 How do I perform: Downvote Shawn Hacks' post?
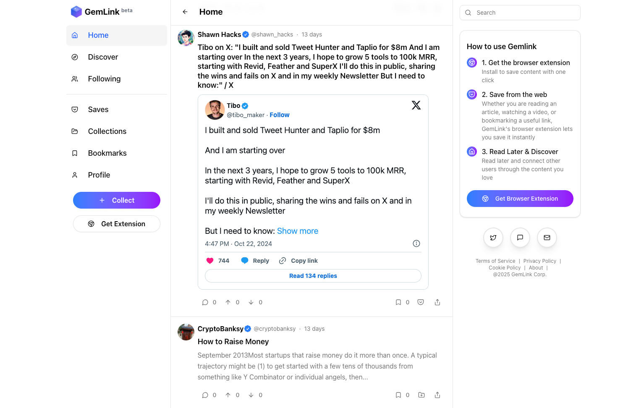(251, 302)
